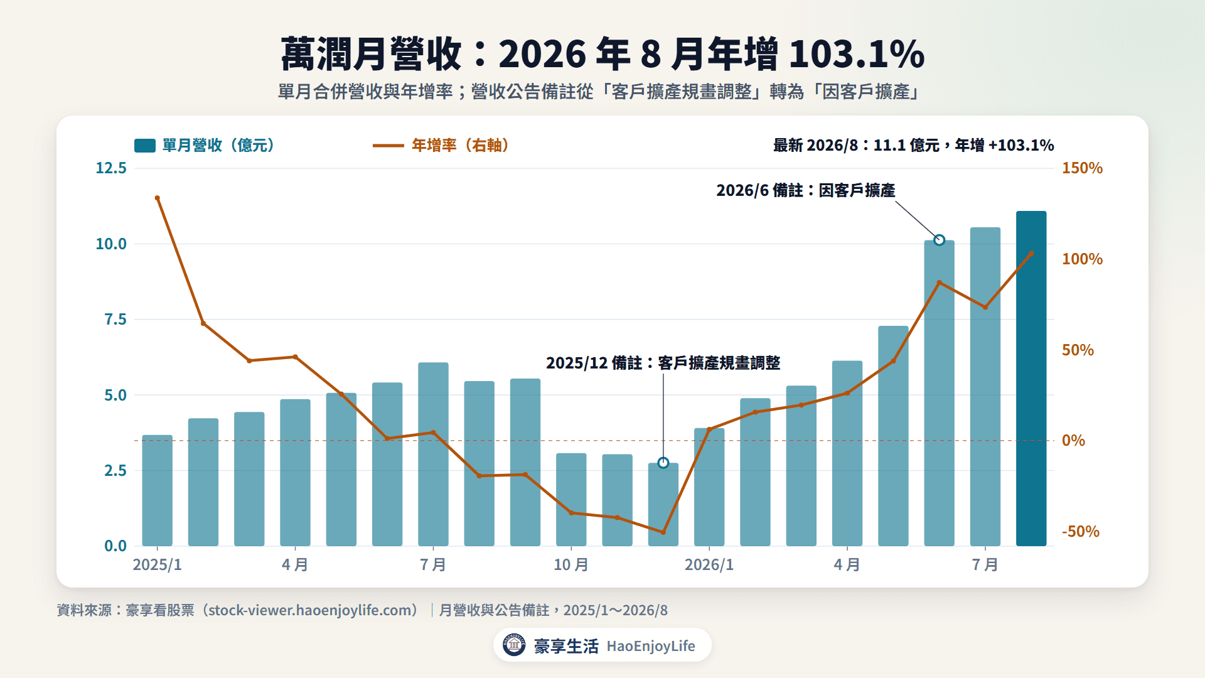Screen dimensions: 1205x678
Task: Click the left axis value 2.5
Action: click(x=115, y=471)
